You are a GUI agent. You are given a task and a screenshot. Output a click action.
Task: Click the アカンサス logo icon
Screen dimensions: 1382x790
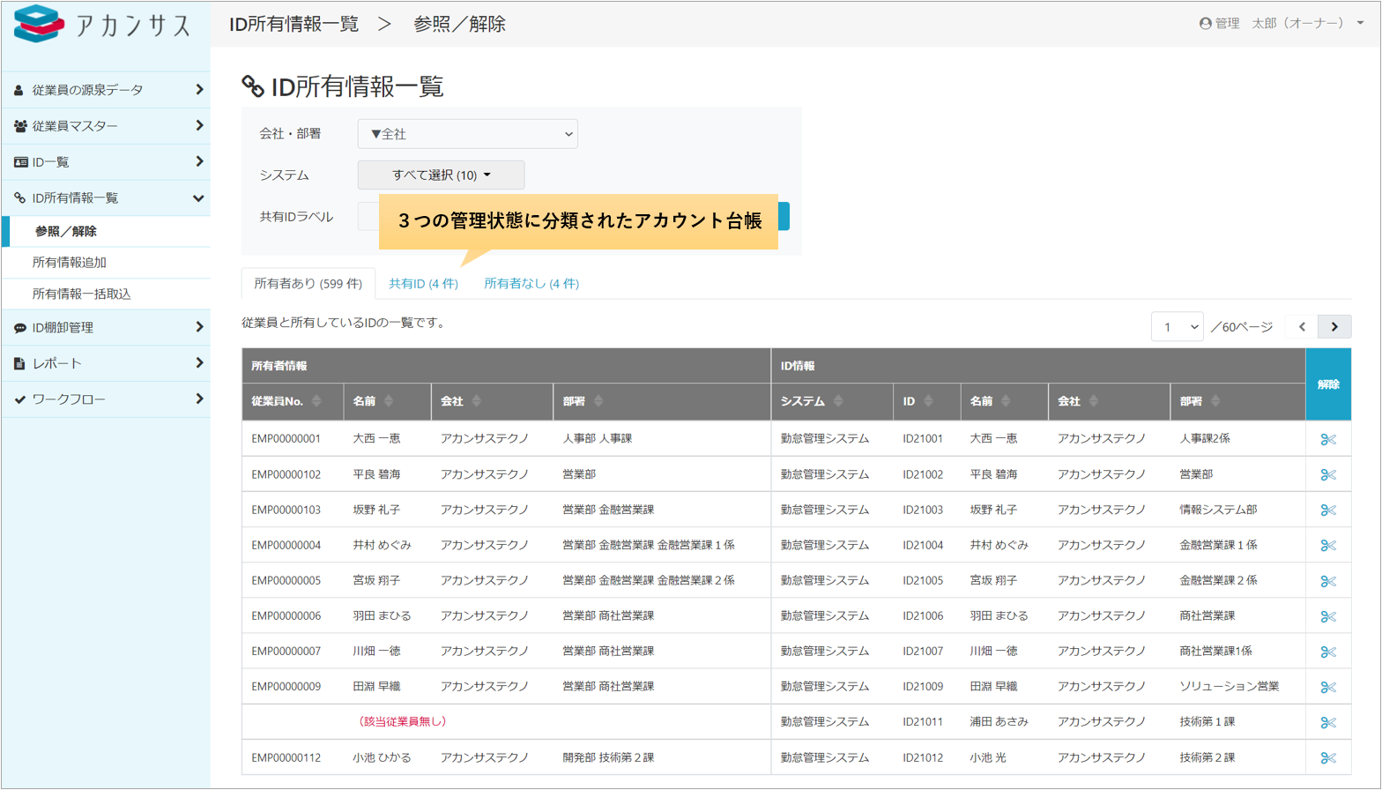pos(39,24)
